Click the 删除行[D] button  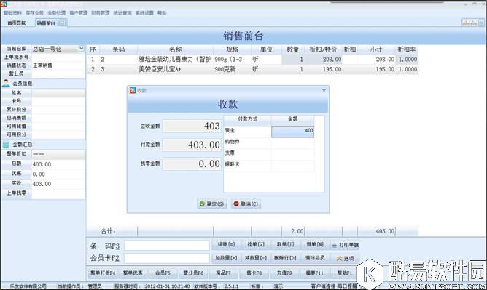pos(286,258)
